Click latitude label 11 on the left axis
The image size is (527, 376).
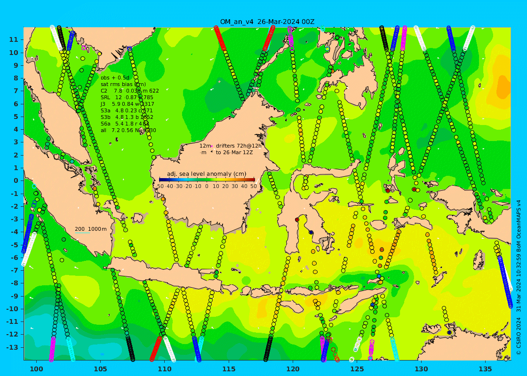click(x=14, y=39)
